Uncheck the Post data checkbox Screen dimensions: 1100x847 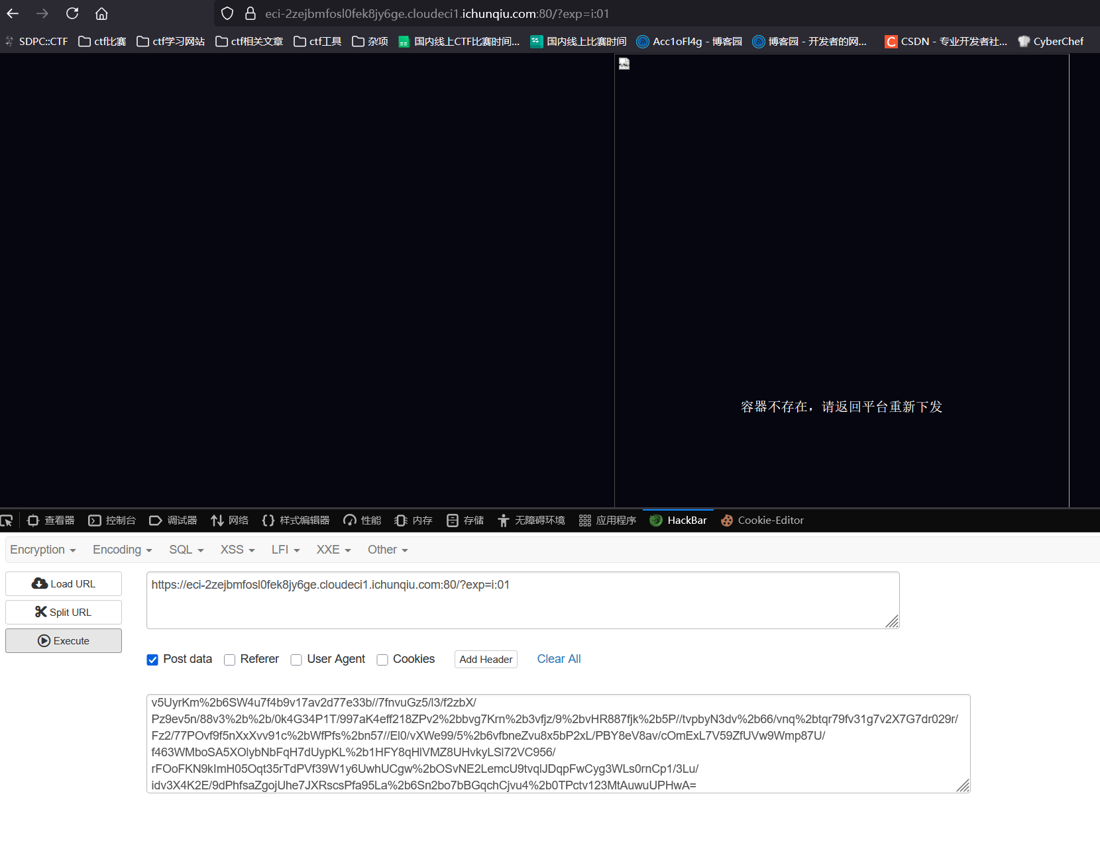152,660
